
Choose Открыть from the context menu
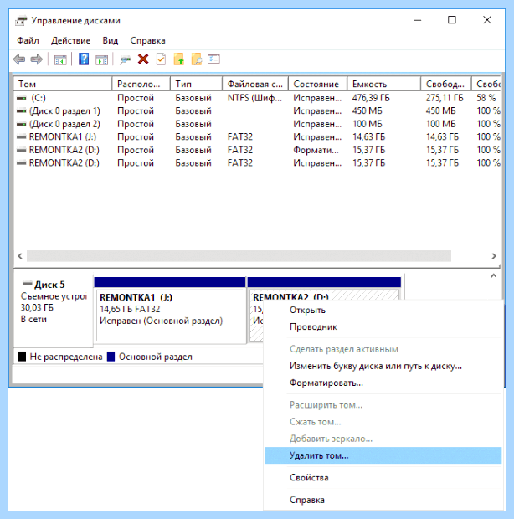(x=383, y=310)
